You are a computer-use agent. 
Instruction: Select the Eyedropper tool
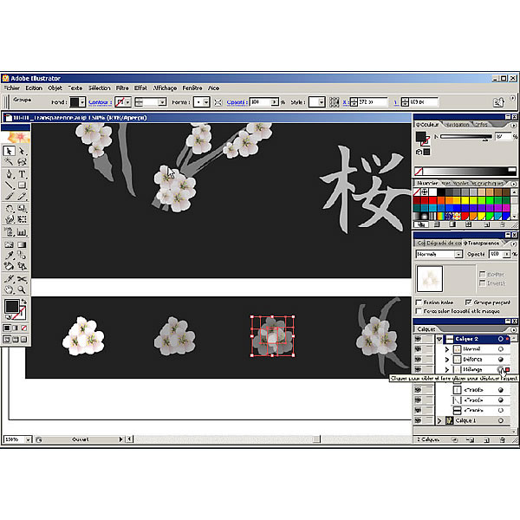pos(9,256)
